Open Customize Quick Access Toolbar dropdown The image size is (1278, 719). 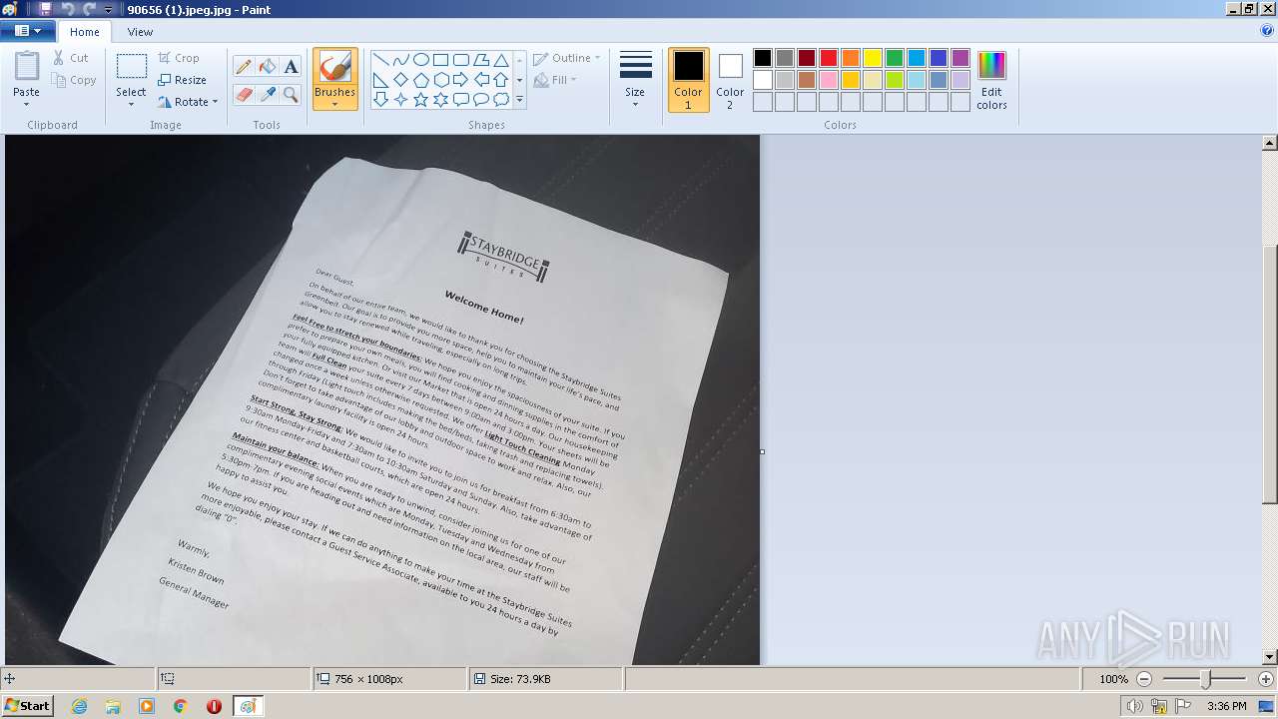(x=108, y=9)
